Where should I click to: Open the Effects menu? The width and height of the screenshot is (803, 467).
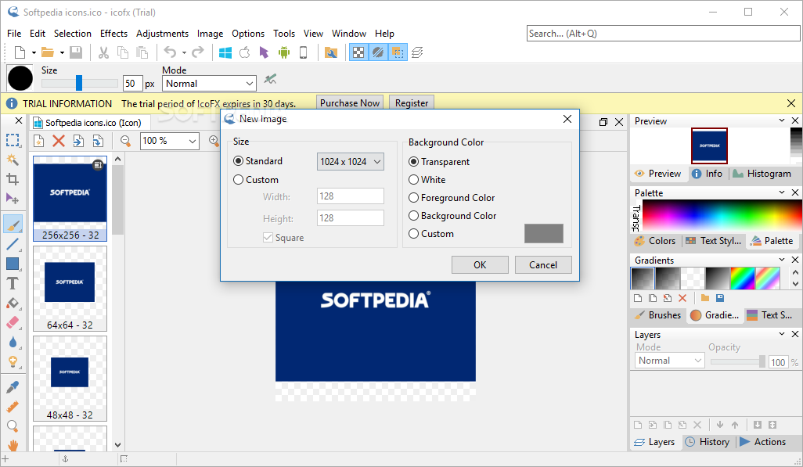tap(113, 34)
